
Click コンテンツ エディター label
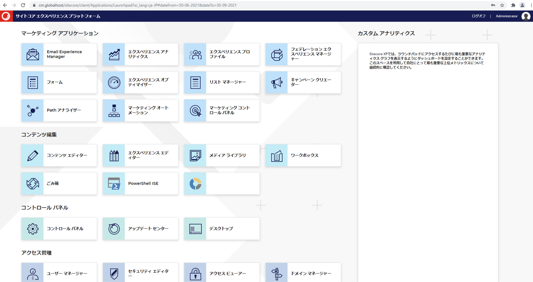pos(67,156)
